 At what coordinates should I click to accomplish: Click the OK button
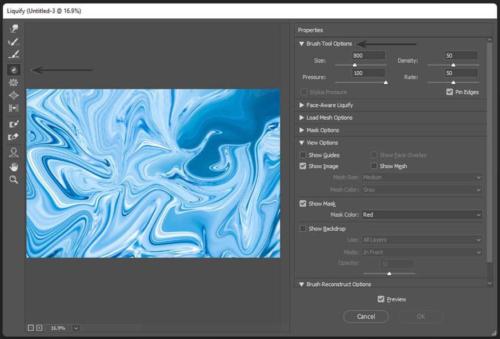coord(421,316)
